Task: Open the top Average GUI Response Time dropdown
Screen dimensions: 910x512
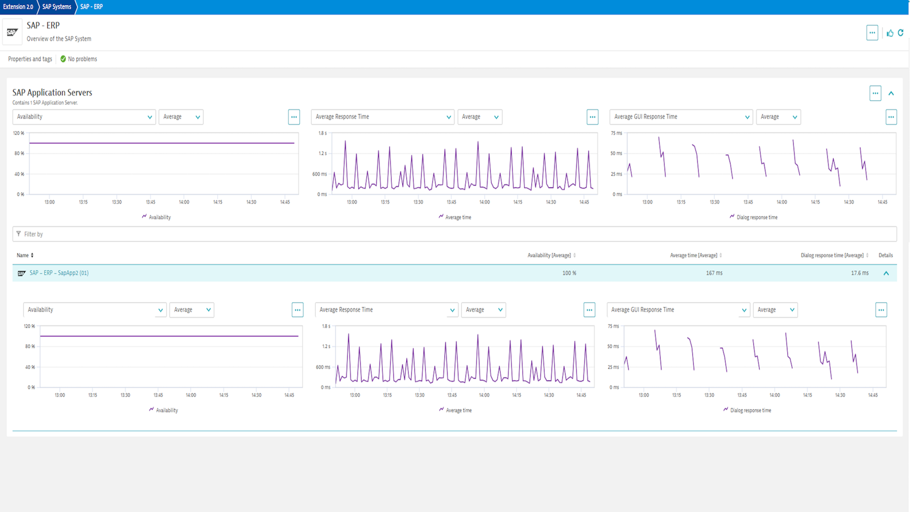Action: pyautogui.click(x=681, y=117)
